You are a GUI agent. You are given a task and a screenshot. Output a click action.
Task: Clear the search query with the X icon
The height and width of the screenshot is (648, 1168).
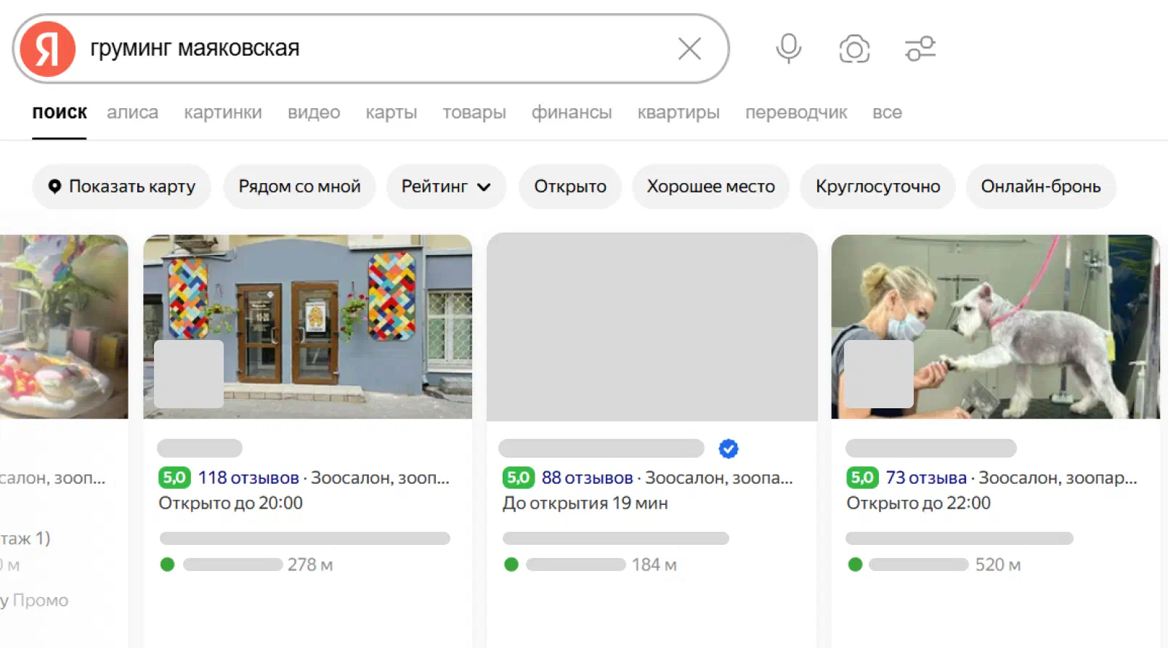coord(689,49)
